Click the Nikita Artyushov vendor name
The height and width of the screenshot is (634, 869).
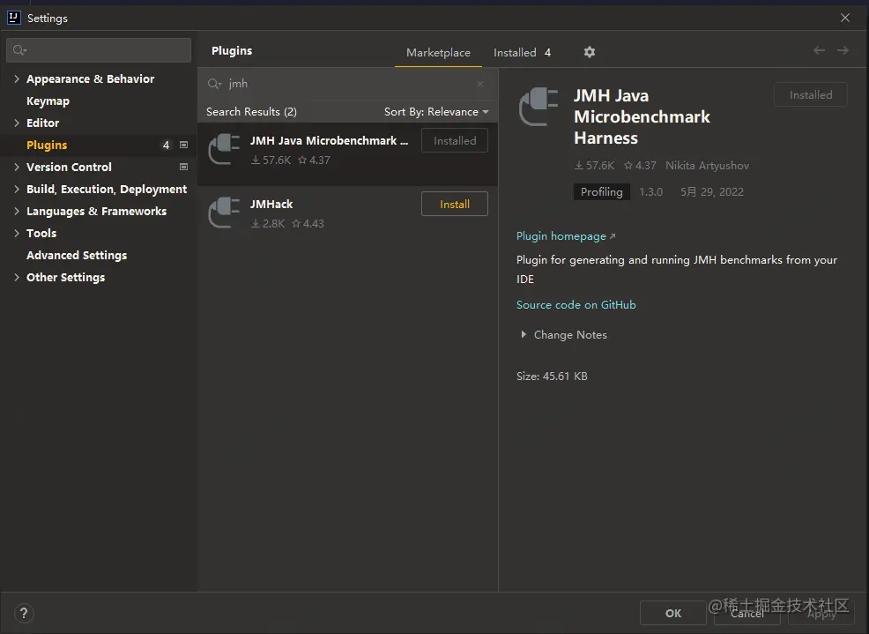point(707,165)
